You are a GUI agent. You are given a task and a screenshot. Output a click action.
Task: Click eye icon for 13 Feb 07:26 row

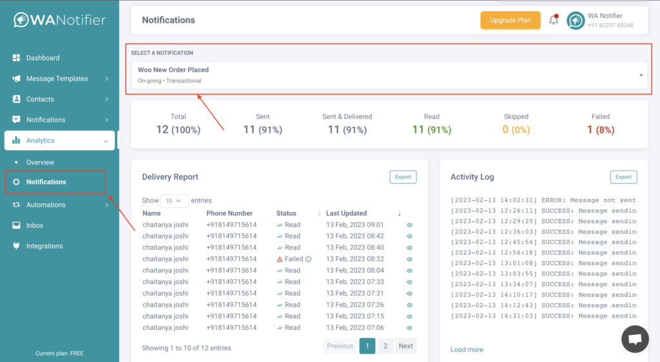(409, 305)
